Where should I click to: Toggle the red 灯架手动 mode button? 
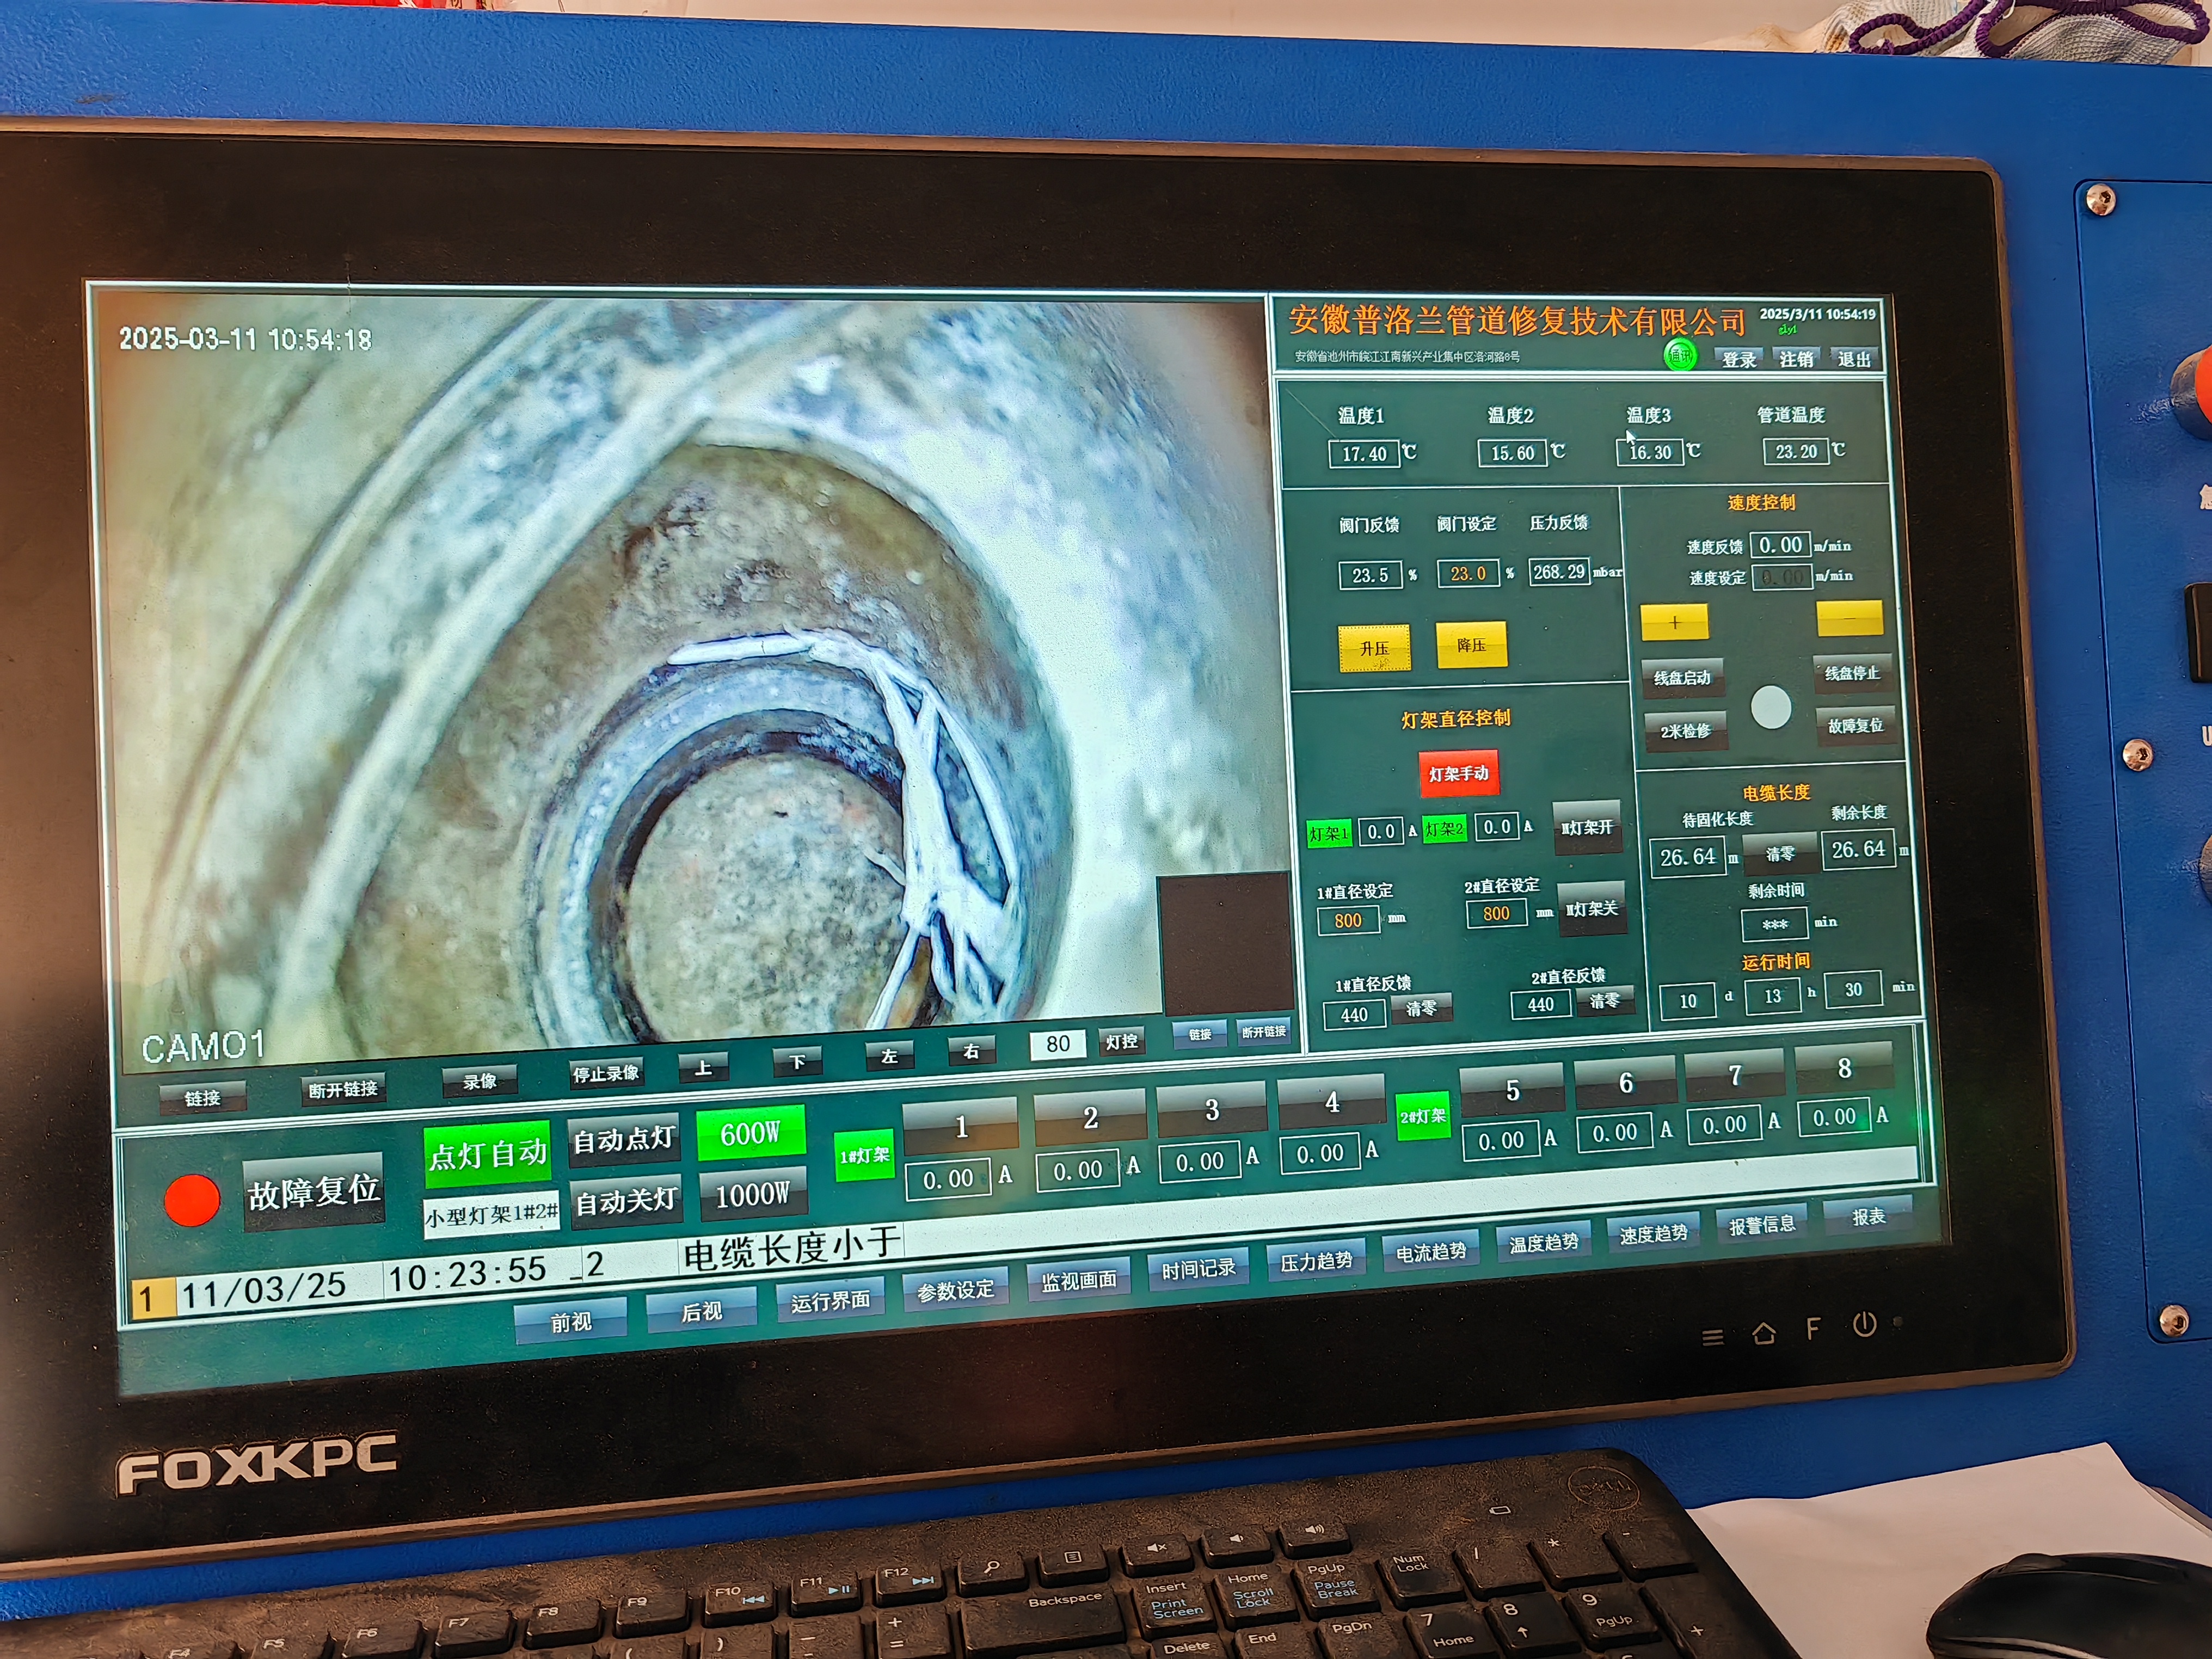click(x=1458, y=773)
